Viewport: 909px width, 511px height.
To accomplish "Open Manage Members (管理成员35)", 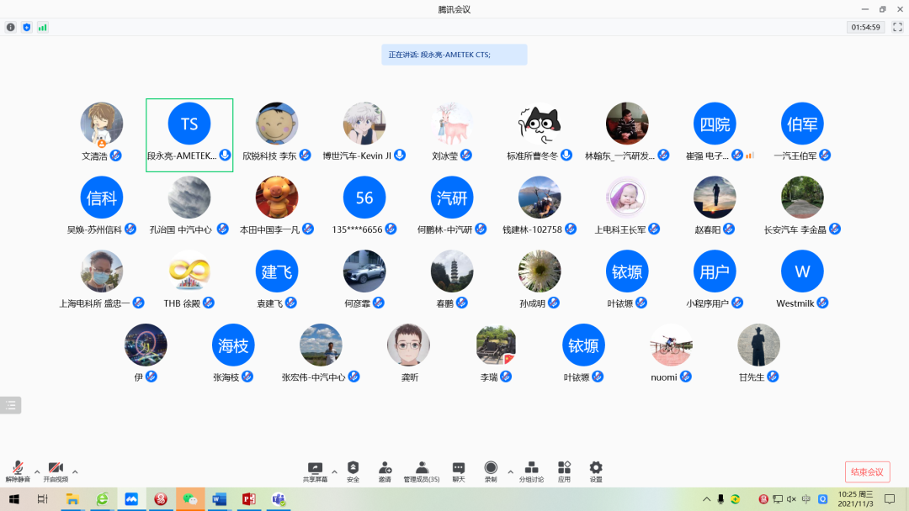I will pyautogui.click(x=423, y=469).
